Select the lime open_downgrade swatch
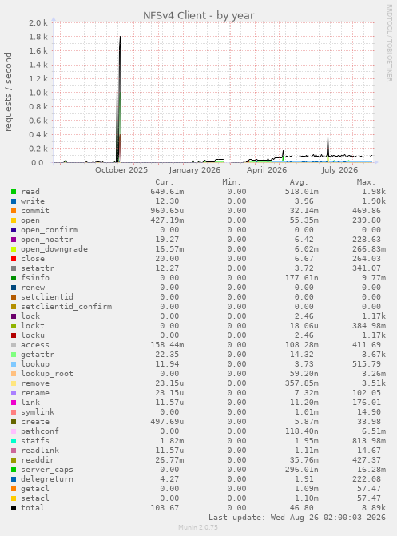This screenshot has height=536, width=397. point(14,249)
